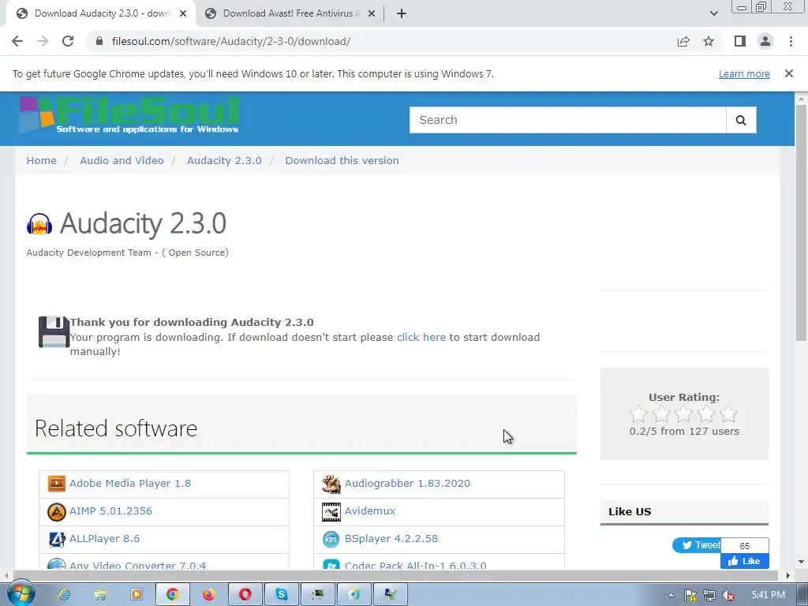Click the BSplayer icon
Screen dimensions: 808x606
[331, 539]
